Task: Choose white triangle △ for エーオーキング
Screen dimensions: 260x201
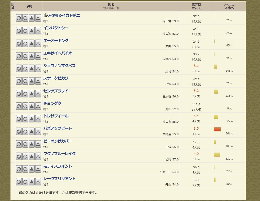Action: (x=38, y=43)
